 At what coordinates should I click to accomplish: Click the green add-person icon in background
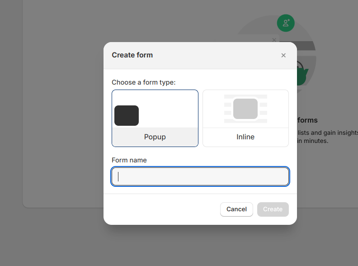tap(286, 23)
